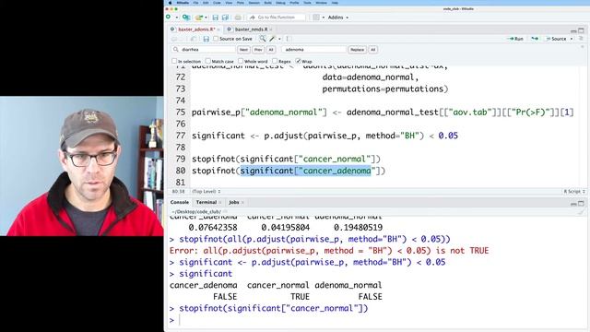Click the Apple menu icon
Image resolution: width=590 pixels, height=332 pixels.
click(170, 3)
